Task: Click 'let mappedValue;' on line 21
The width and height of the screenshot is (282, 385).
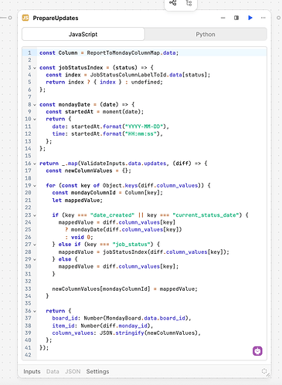Action: coord(77,200)
